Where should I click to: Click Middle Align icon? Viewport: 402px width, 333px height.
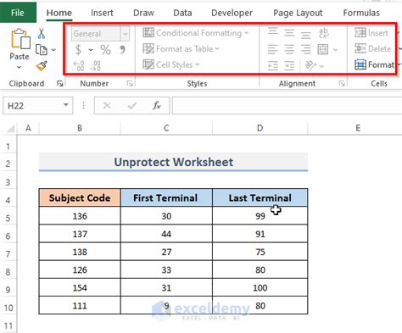(x=289, y=33)
